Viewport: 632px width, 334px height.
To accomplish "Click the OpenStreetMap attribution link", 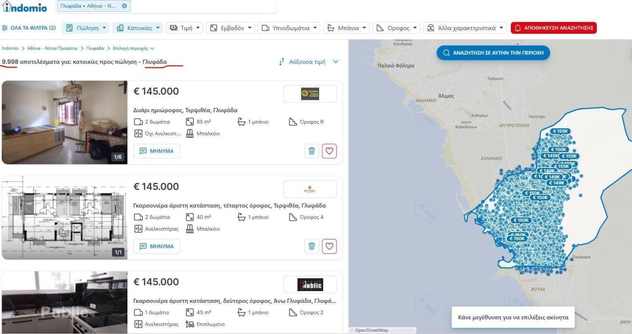I will (x=371, y=330).
